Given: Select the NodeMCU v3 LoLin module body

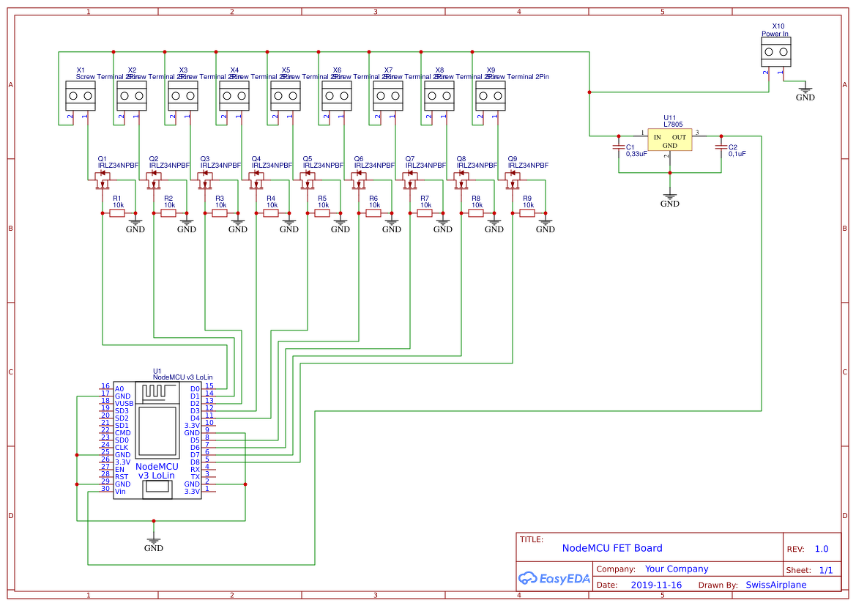Looking at the screenshot, I should [x=157, y=440].
